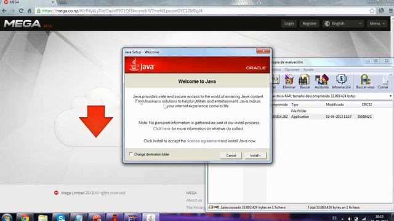The height and width of the screenshot is (221, 394).
Task: Click 'Seleccionado 33.003.424 bytes' status text
Action: pyautogui.click(x=253, y=207)
